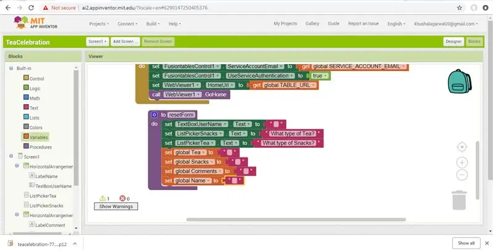
Task: Open the English language dropdown
Action: click(396, 23)
